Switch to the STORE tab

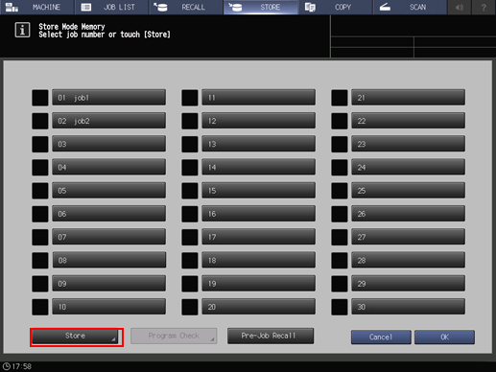point(261,7)
